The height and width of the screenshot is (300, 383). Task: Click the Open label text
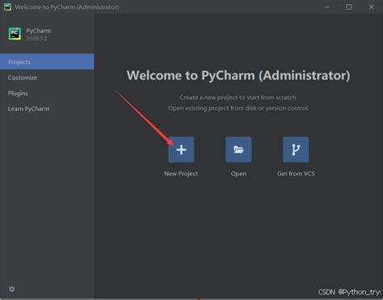[238, 173]
